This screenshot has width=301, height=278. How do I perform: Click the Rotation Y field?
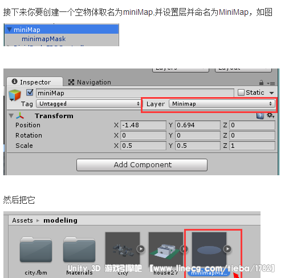pyautogui.click(x=197, y=135)
